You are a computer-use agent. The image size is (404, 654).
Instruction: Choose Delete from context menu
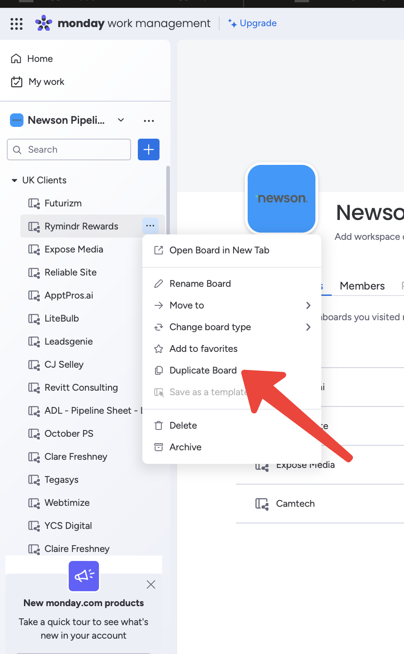pos(232,425)
